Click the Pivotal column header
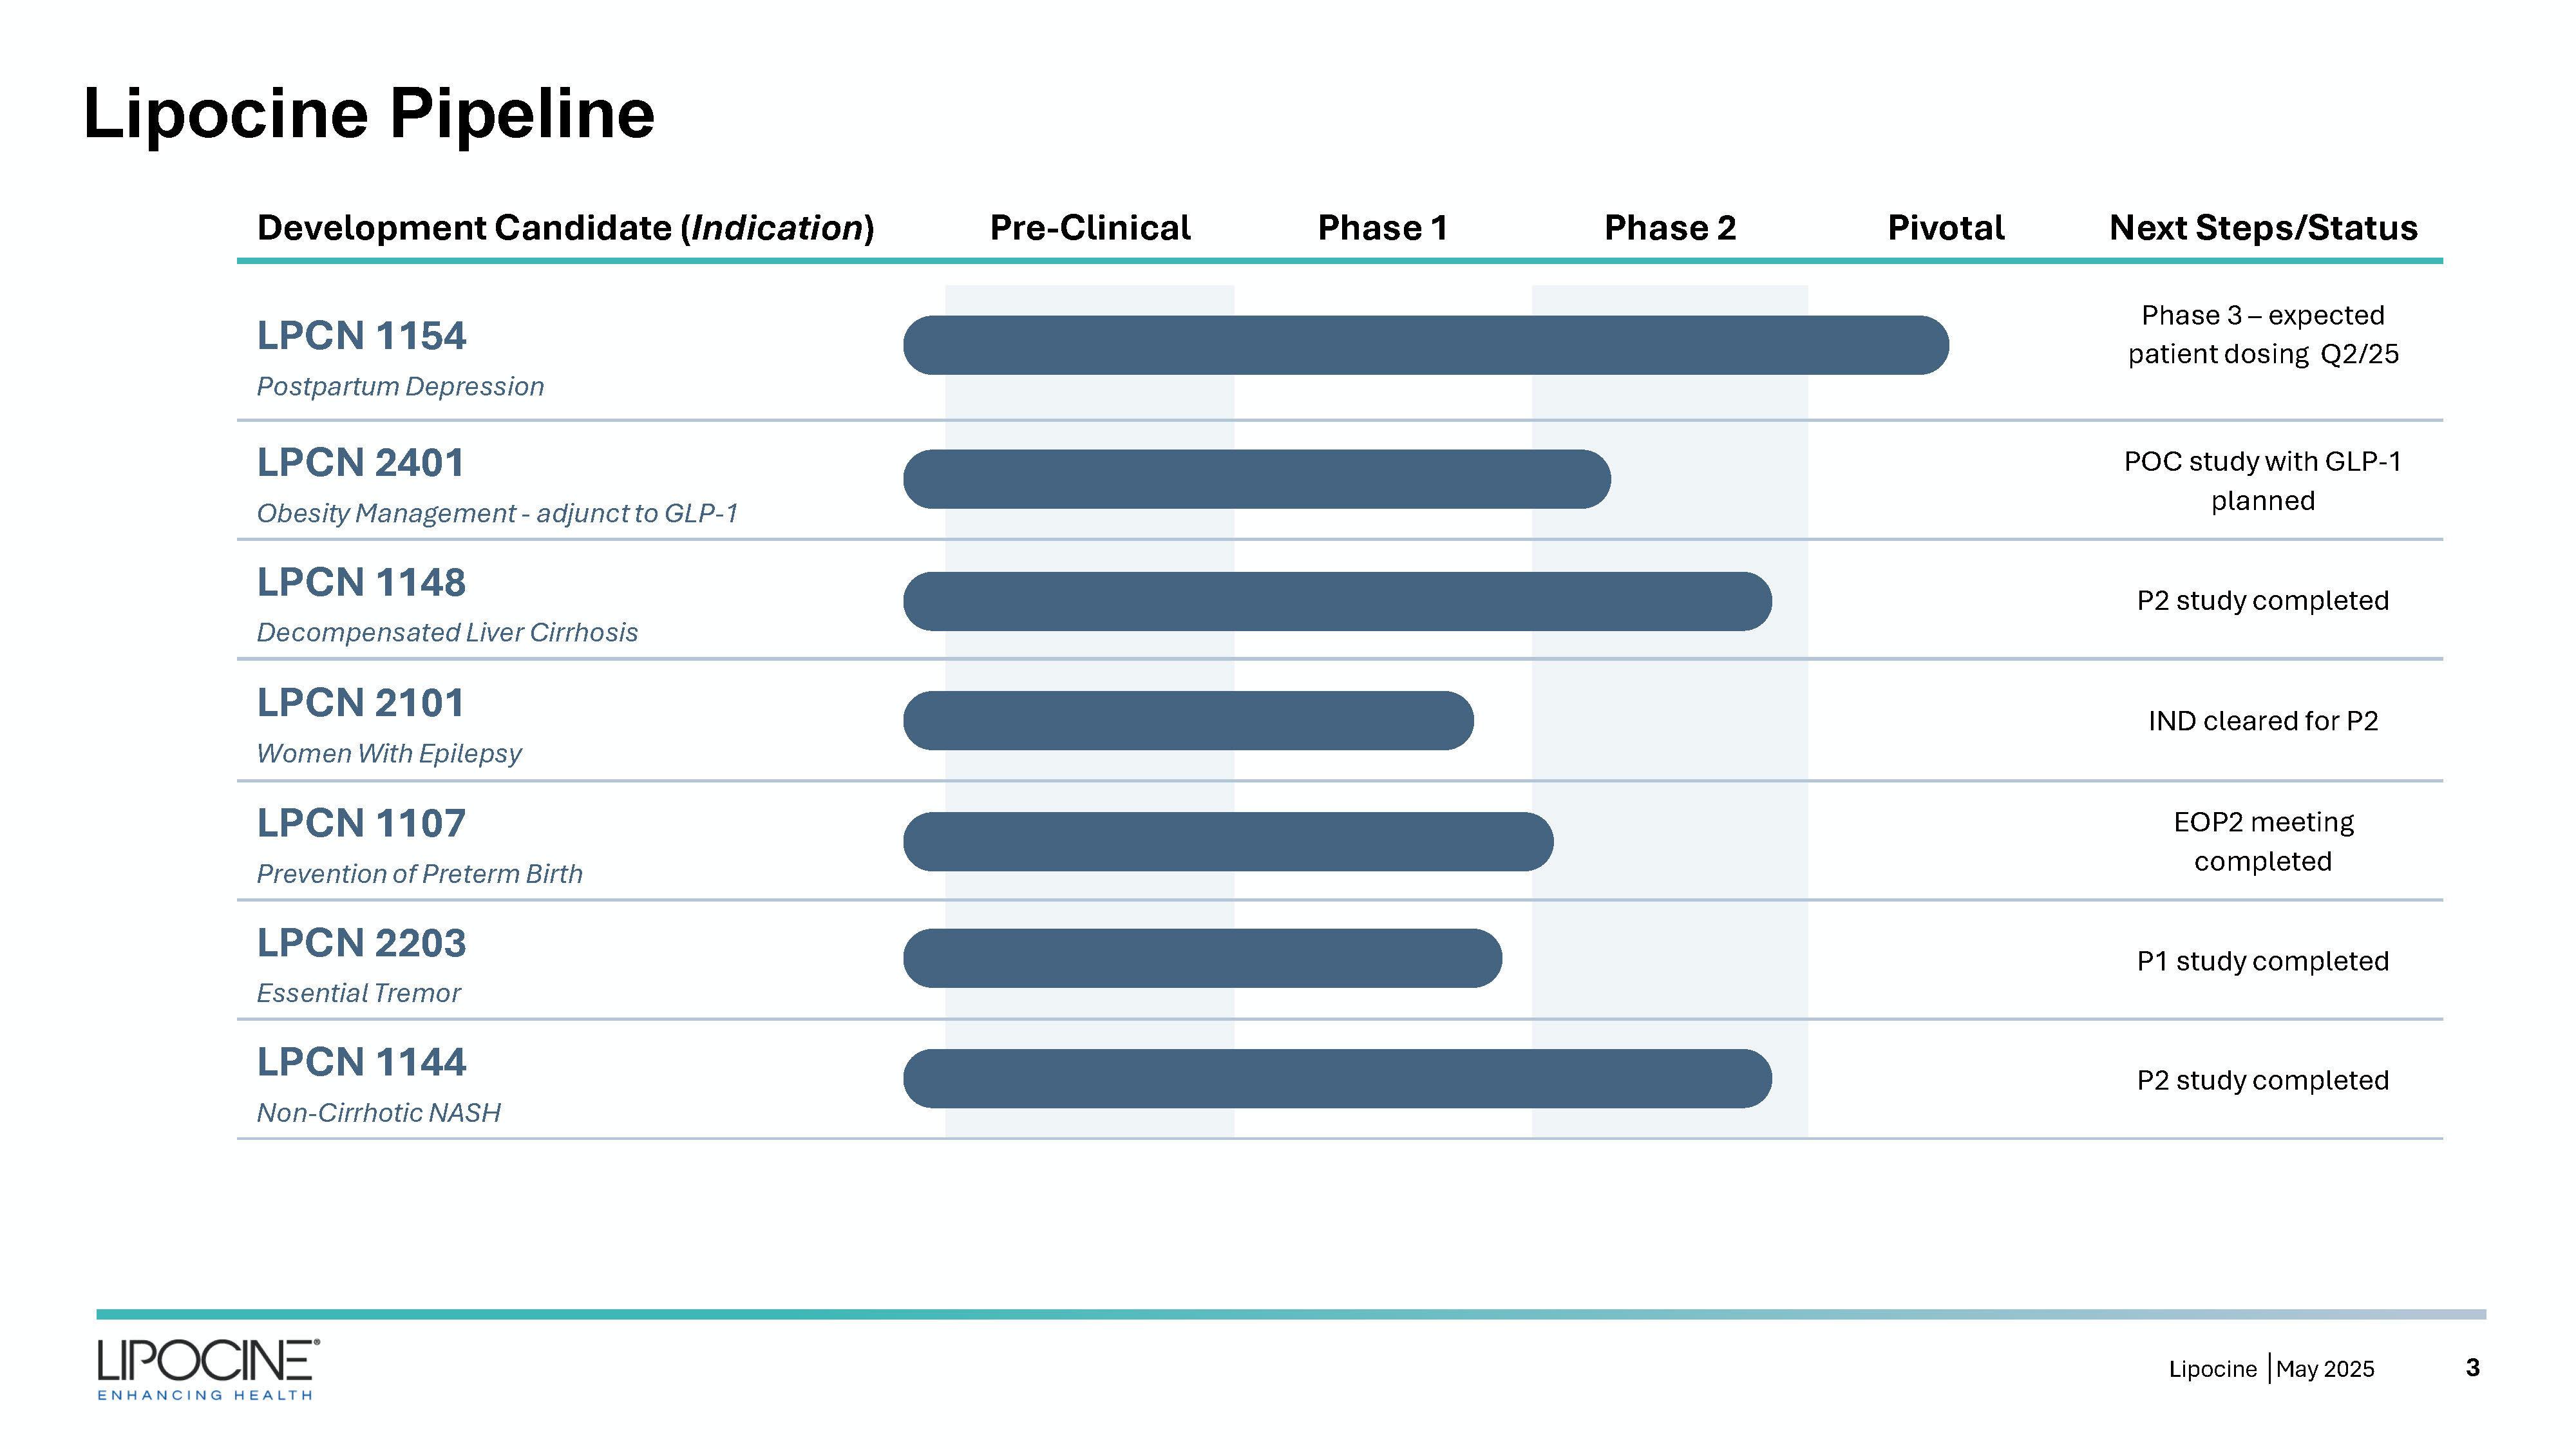2576x1449 pixels. 1945,228
